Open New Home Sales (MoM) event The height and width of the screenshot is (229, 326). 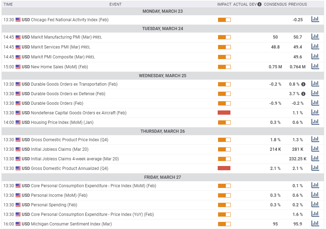point(59,67)
